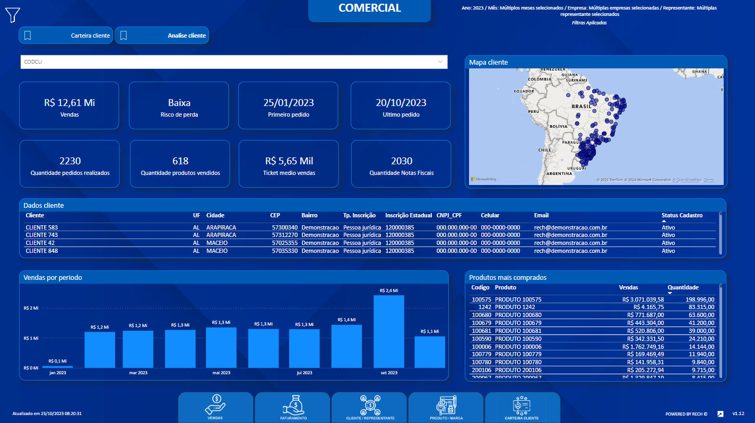
Task: Click the sort arrow under Quantidade
Action: point(670,293)
